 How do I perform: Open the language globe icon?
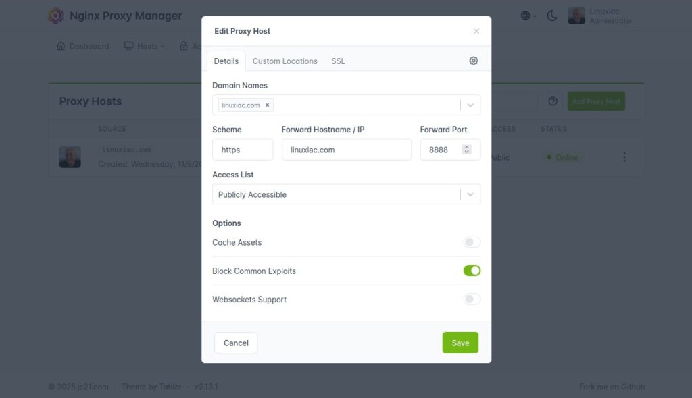526,15
